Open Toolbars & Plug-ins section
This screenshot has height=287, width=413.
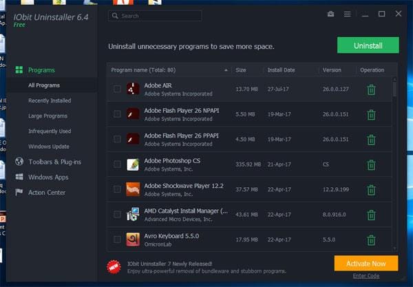coord(55,162)
